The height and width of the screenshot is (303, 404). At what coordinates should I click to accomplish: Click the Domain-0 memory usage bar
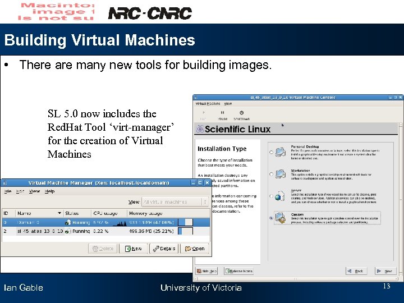(x=185, y=222)
